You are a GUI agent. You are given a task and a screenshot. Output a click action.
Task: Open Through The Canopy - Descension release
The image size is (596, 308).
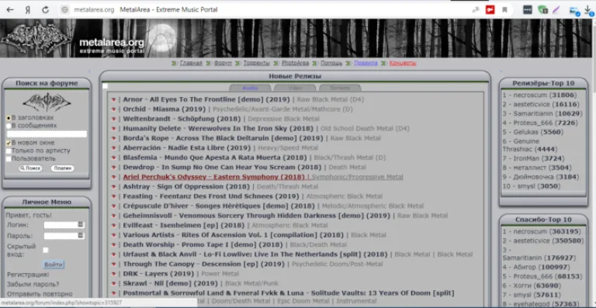(203, 264)
